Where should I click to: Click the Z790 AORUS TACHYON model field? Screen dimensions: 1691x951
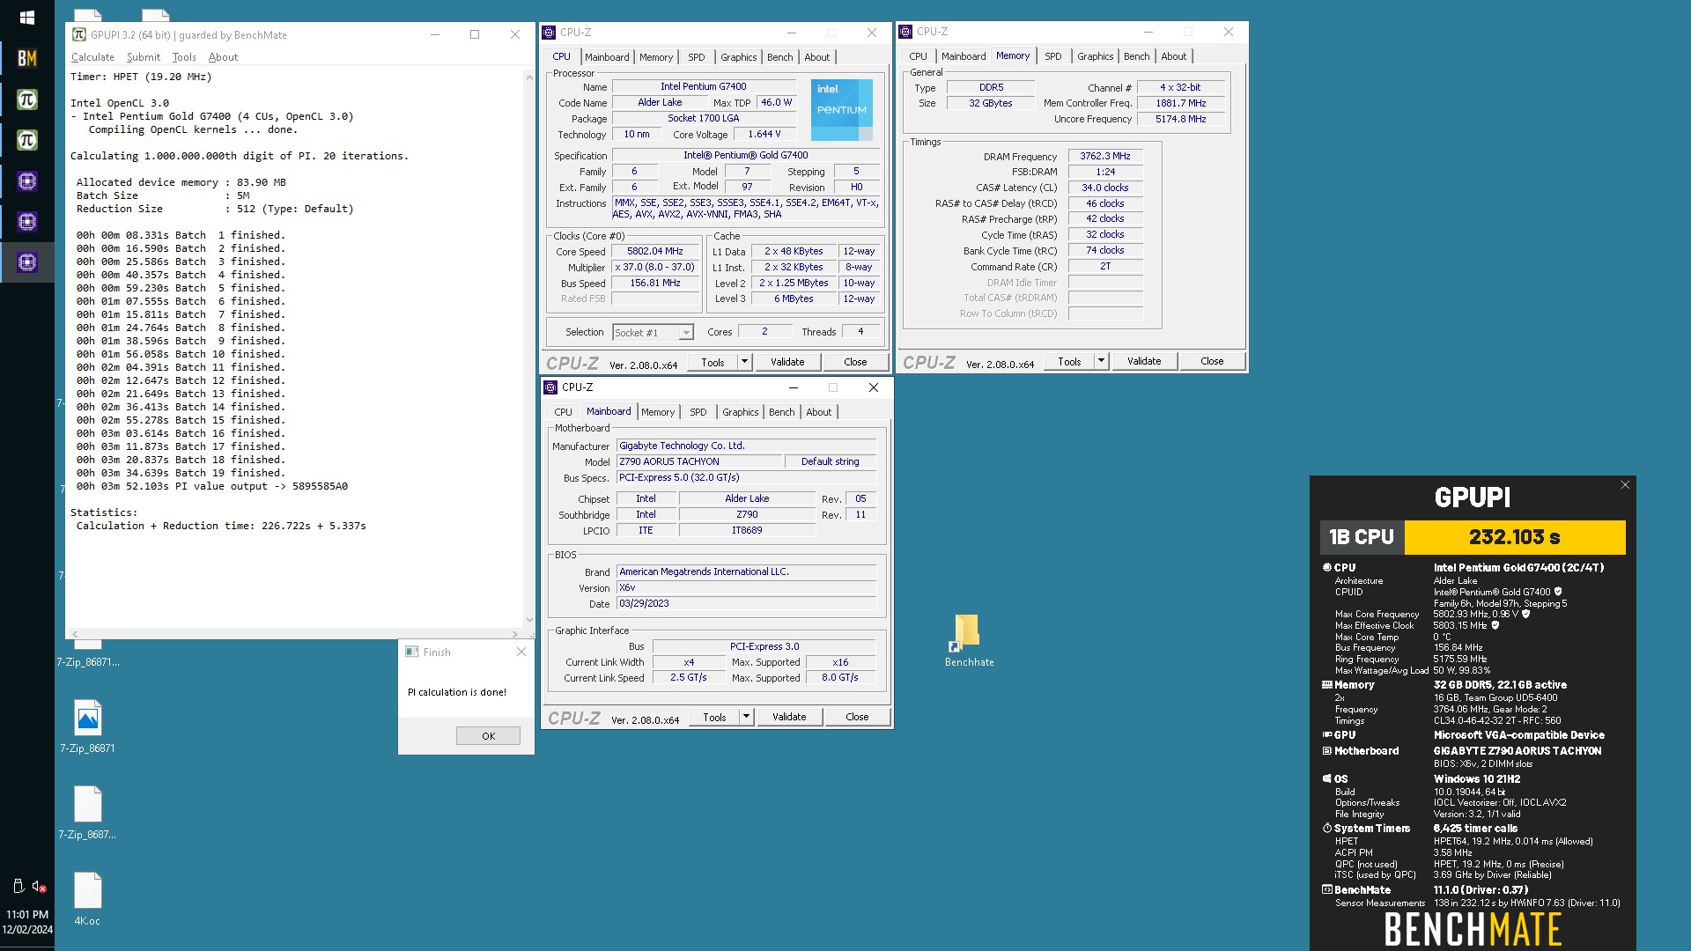coord(699,461)
